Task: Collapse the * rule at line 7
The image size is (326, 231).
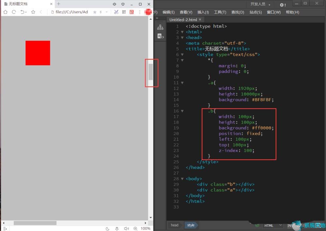Action: coord(182,60)
